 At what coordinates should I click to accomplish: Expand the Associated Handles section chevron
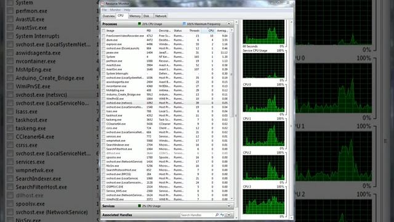coord(228,215)
